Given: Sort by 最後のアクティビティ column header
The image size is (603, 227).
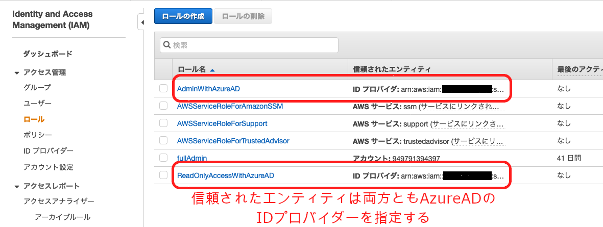Looking at the screenshot, I should coord(580,69).
